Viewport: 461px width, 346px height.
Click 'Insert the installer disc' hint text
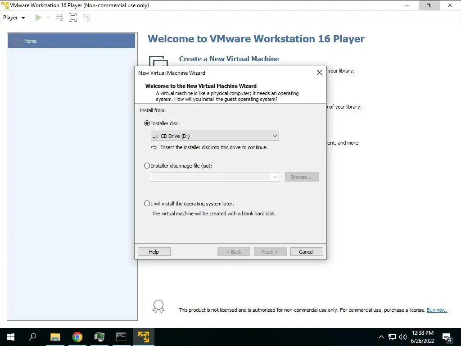(x=214, y=147)
